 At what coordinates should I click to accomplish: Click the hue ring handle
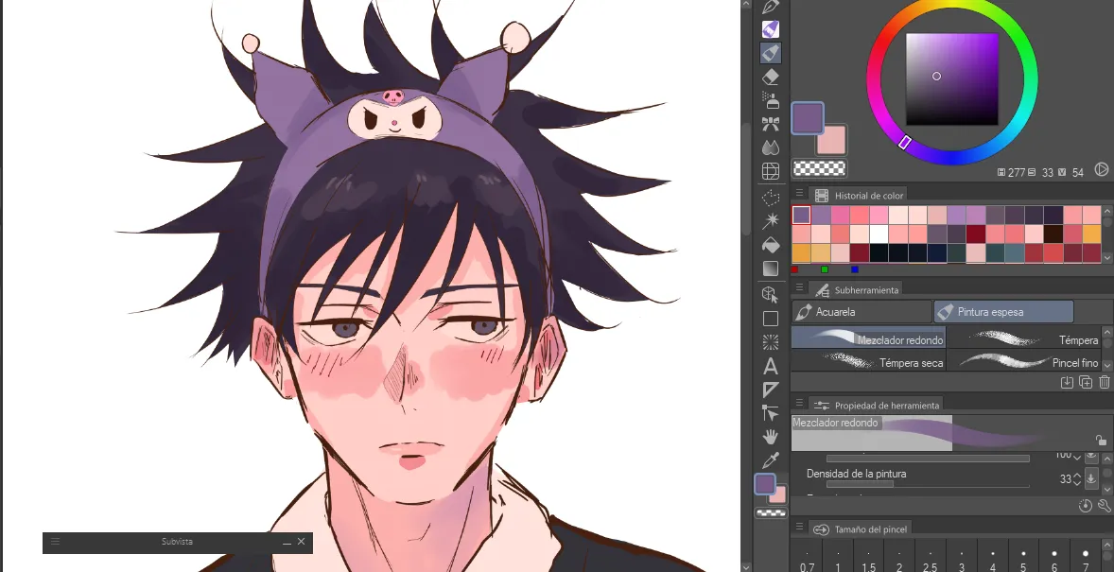click(904, 143)
